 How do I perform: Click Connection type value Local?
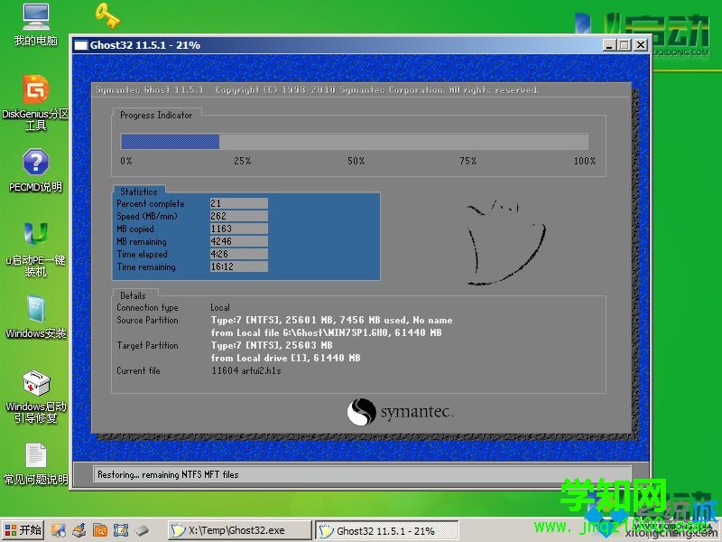(220, 307)
